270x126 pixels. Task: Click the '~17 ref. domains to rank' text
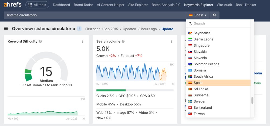coord(46,85)
